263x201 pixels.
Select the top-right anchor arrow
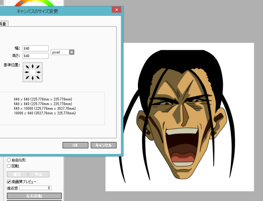[38, 67]
